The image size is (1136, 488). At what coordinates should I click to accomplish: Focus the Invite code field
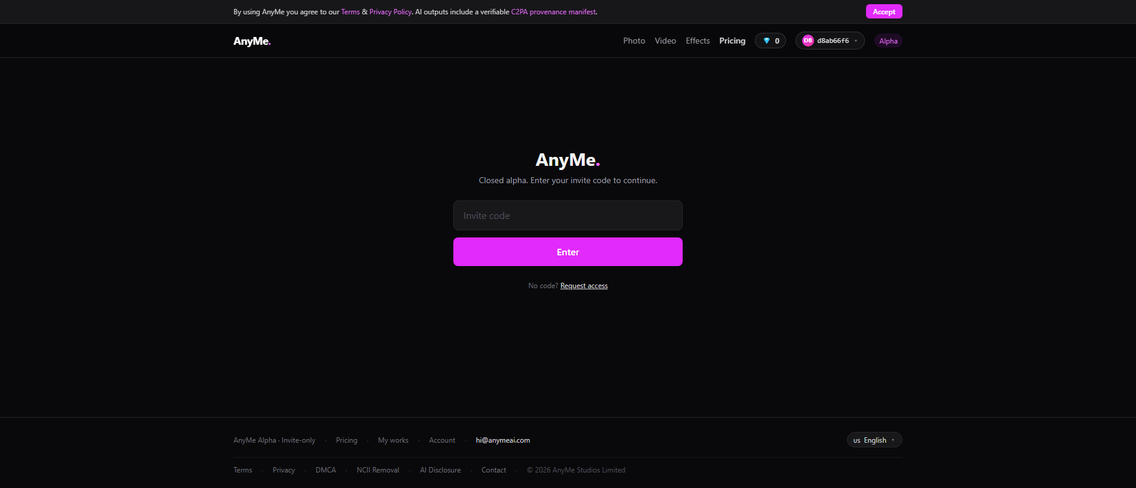pyautogui.click(x=568, y=215)
